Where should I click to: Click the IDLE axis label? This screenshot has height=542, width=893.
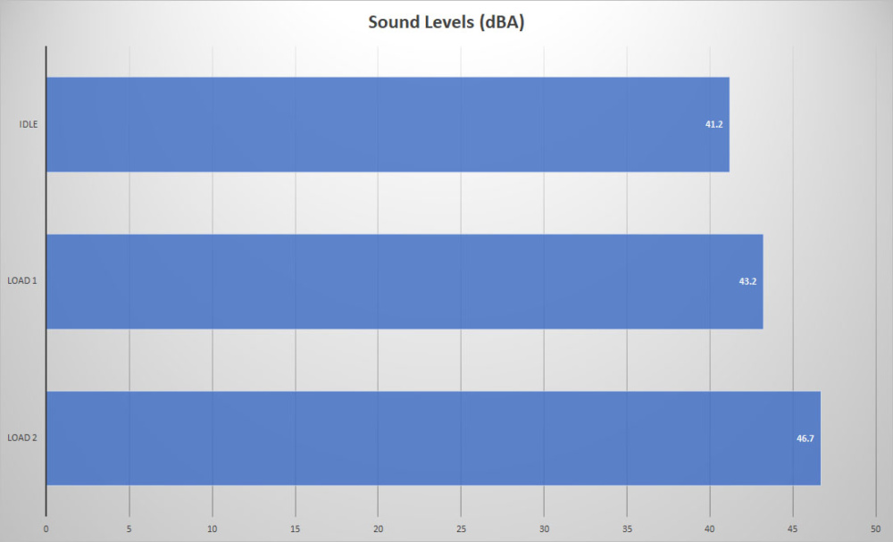[29, 124]
